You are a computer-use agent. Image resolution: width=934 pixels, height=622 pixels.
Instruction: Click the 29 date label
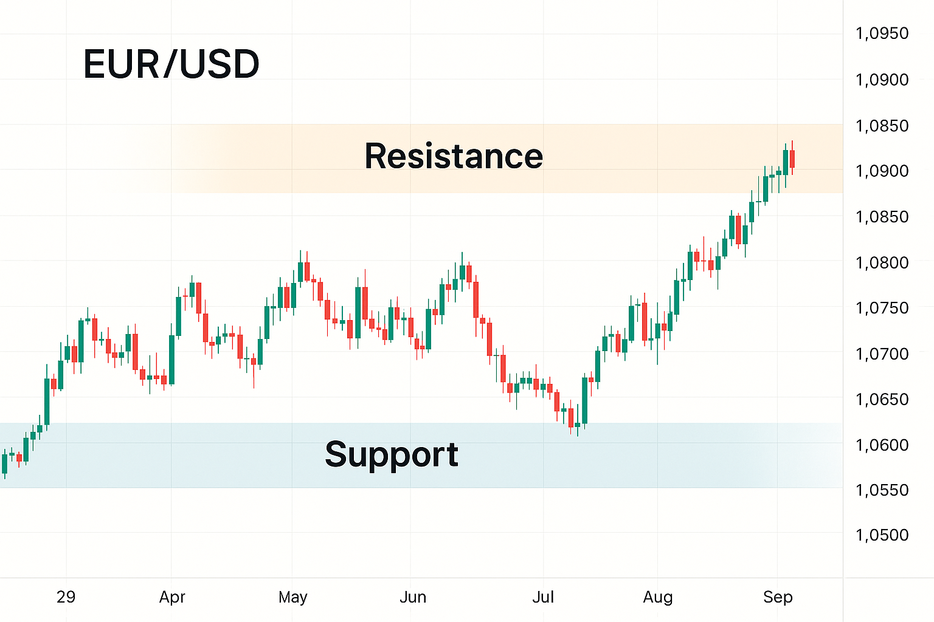66,596
